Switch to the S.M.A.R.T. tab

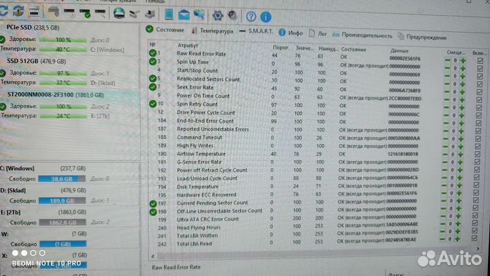[x=257, y=31]
